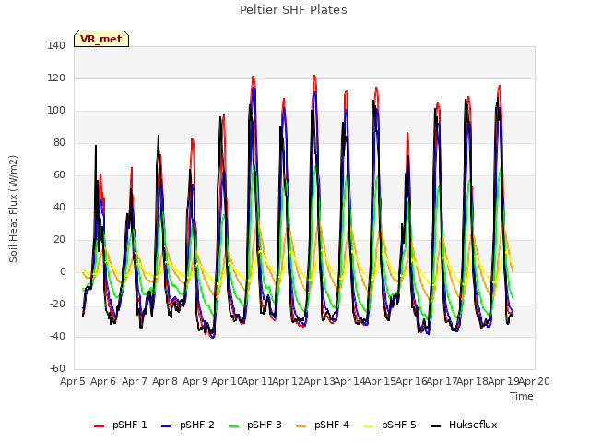Click the 40 y-axis tick label
590x443 pixels.
59,207
